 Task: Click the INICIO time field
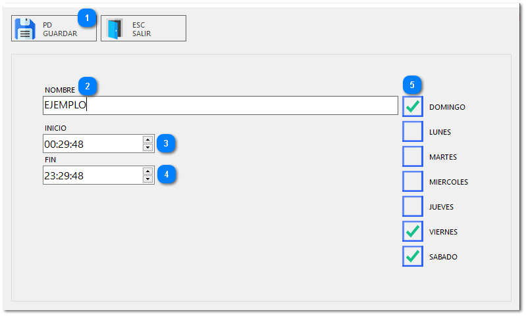(92, 144)
